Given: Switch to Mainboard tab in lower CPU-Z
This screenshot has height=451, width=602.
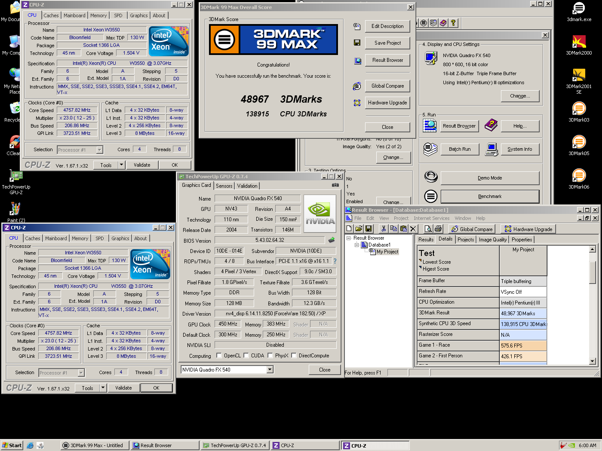Looking at the screenshot, I should click(56, 238).
